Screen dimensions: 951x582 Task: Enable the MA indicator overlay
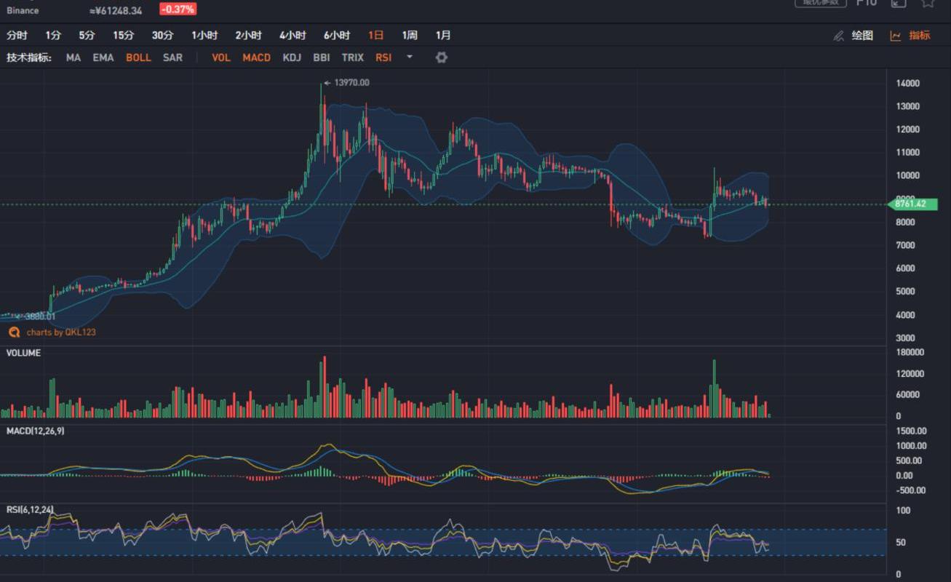pyautogui.click(x=73, y=57)
